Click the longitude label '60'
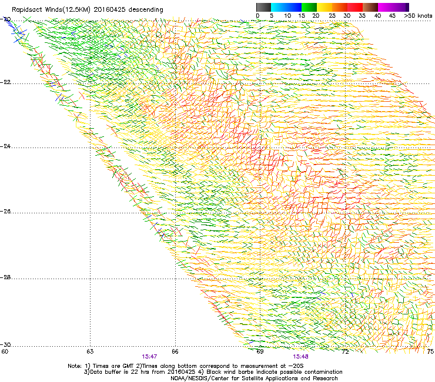The height and width of the screenshot is (382, 435). [5, 351]
